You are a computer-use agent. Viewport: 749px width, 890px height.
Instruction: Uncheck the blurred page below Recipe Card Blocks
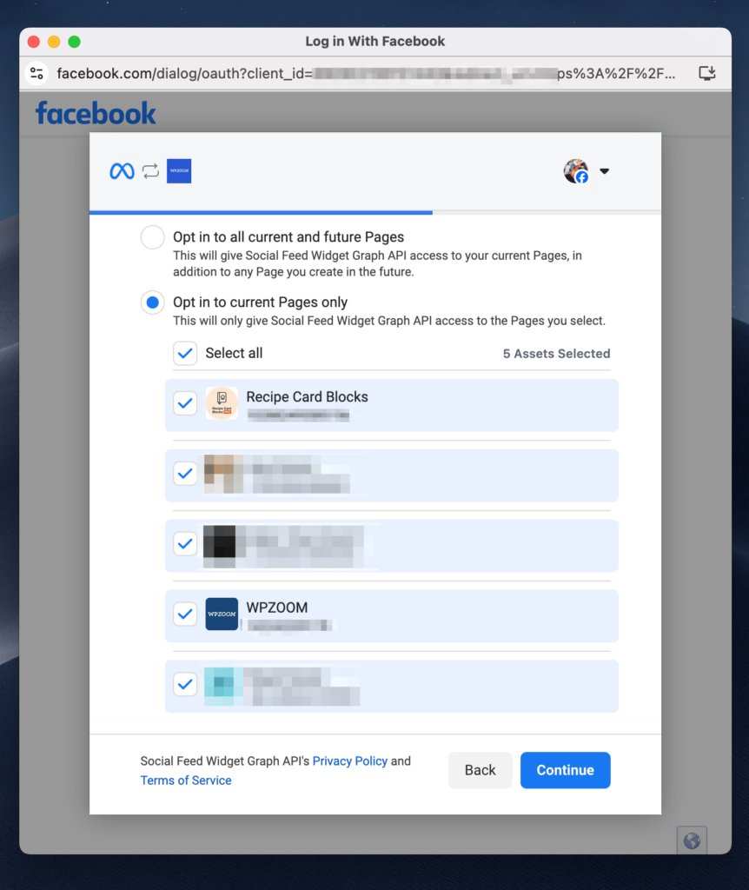[x=185, y=474]
